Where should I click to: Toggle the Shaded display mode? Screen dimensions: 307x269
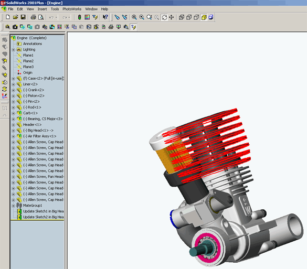(x=204, y=17)
